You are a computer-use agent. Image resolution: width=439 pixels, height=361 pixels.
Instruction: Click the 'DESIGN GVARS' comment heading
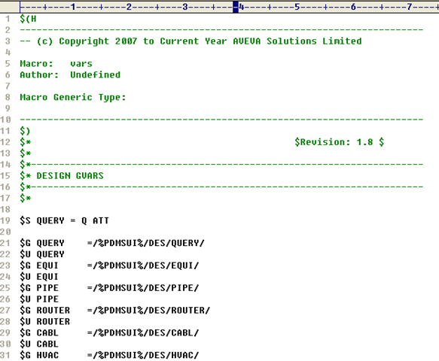(70, 176)
